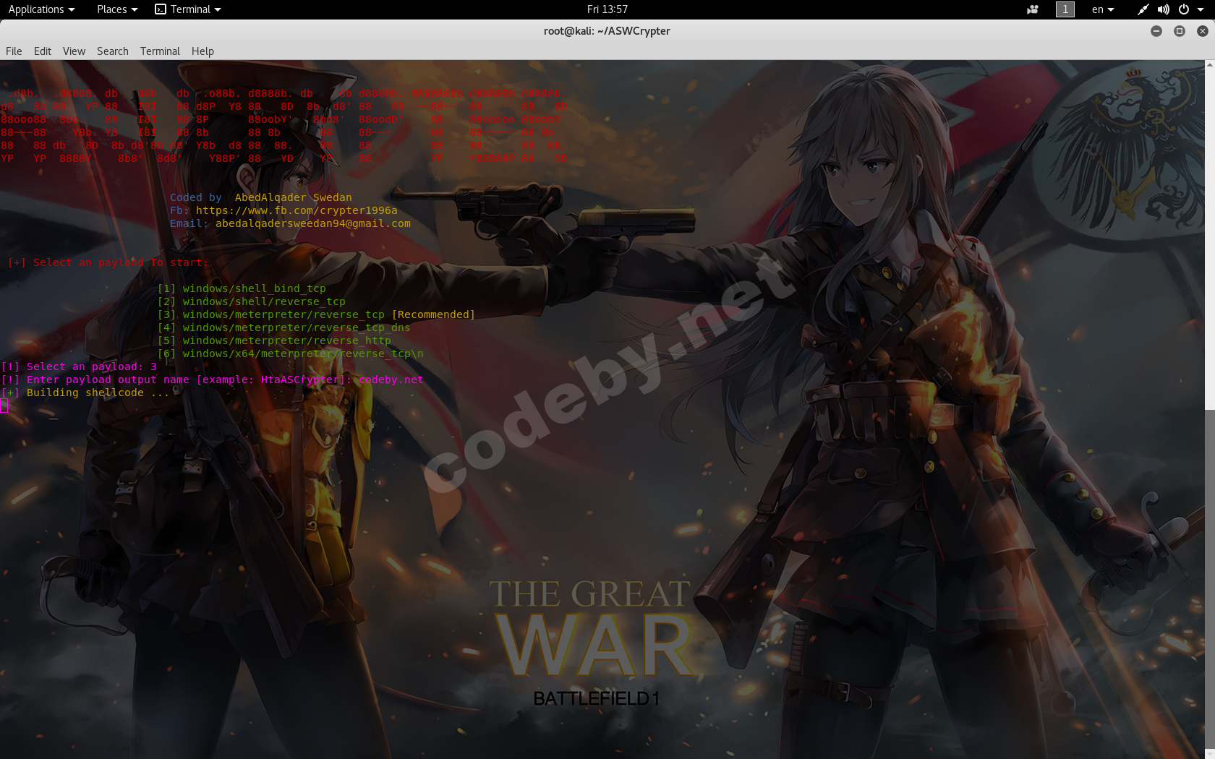Screen dimensions: 1215x759
Task: Expand the system menu arrow
Action: [x=1201, y=9]
